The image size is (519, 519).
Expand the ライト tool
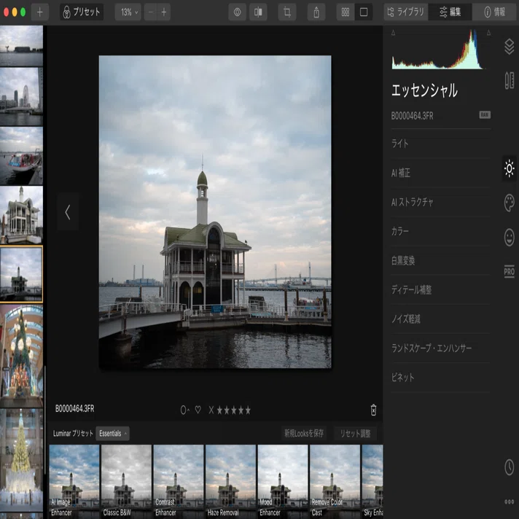pyautogui.click(x=440, y=144)
